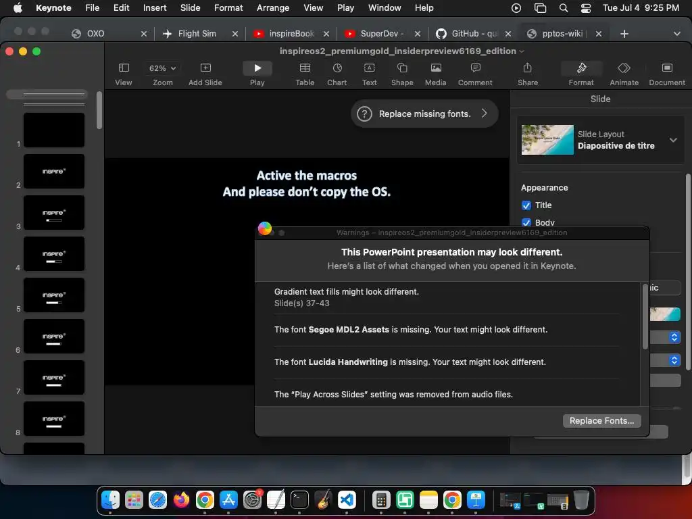Image resolution: width=692 pixels, height=519 pixels.
Task: Toggle the Format inspector
Action: point(581,68)
